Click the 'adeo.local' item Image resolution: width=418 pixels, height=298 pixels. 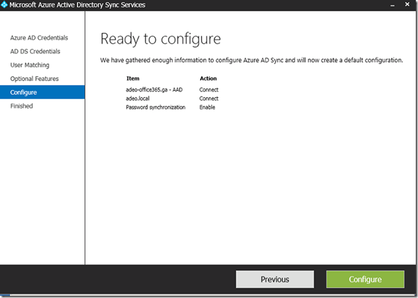click(x=137, y=98)
